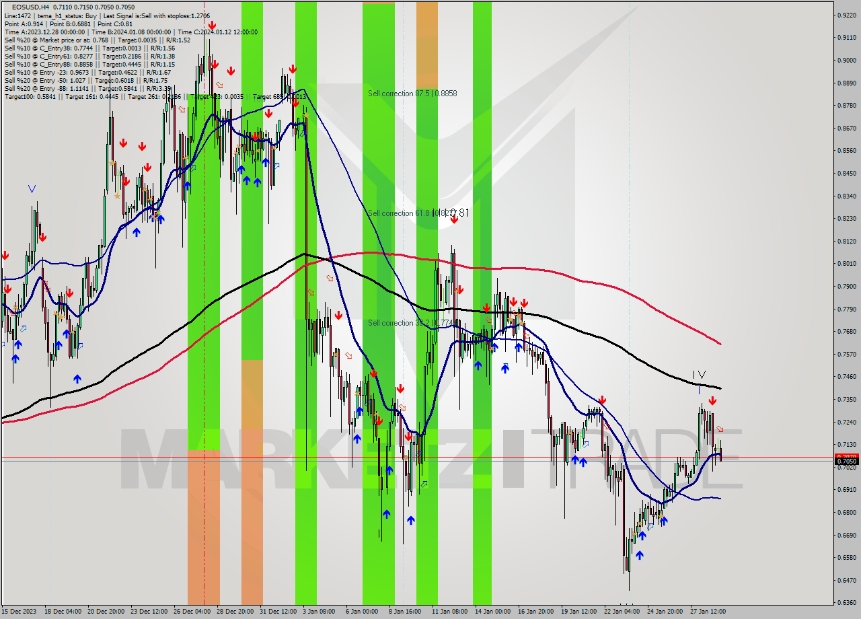This screenshot has width=861, height=619.
Task: Click the '16 Jan 20:00' time axis label
Action: pyautogui.click(x=536, y=612)
